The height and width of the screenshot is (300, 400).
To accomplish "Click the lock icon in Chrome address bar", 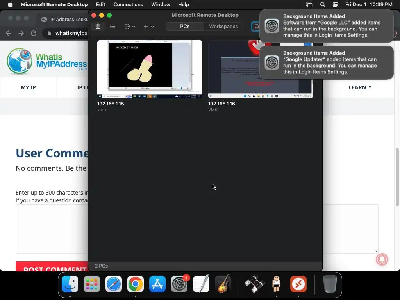I will [49, 33].
